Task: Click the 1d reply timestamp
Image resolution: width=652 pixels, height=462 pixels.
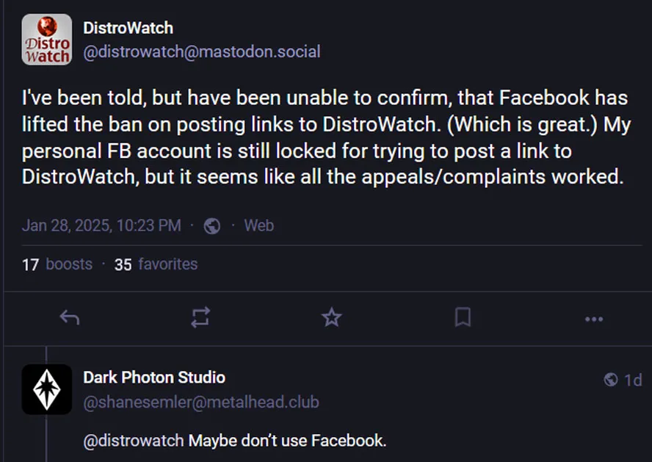Action: [633, 380]
